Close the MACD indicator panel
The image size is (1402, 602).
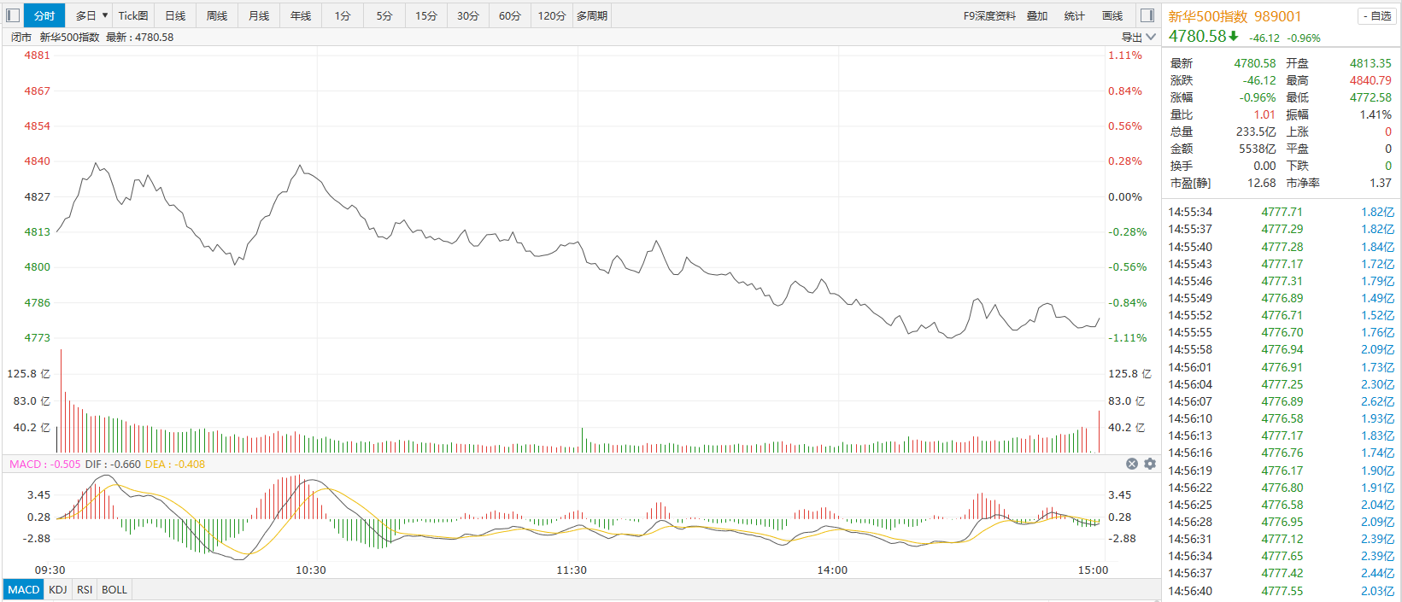point(1132,464)
